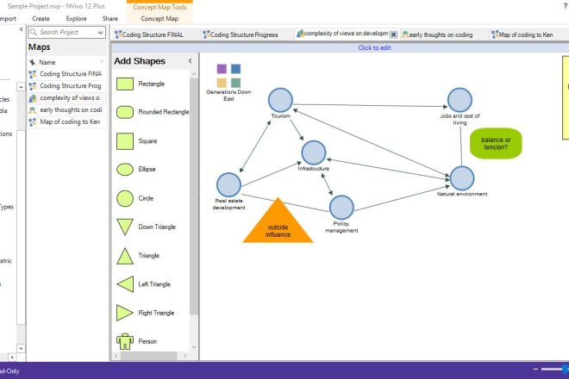Open the Search Project dropdown arrow

coord(100,33)
